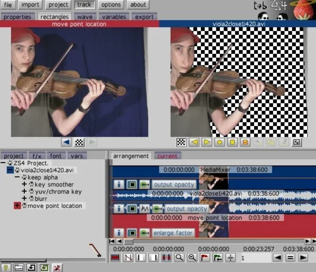Toggle checkerboard background under source preview
This screenshot has width=316, height=272.
(79, 142)
